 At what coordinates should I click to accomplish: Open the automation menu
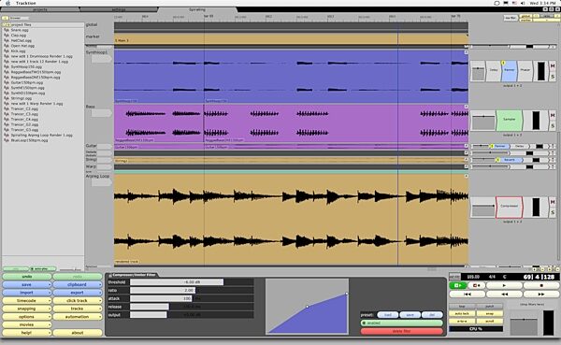coord(78,317)
